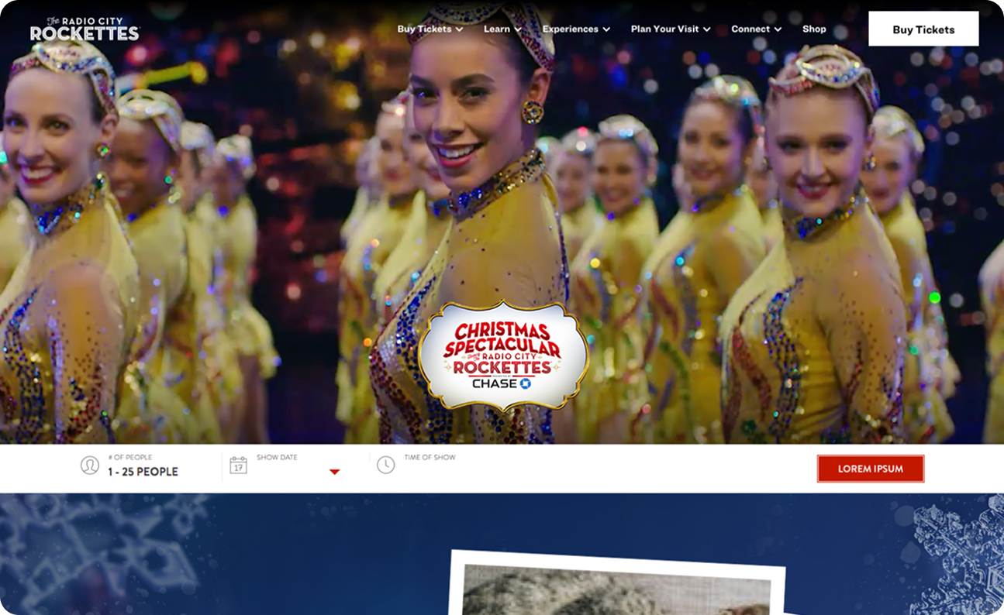Image resolution: width=1004 pixels, height=615 pixels.
Task: Click the person icon beside # of People
Action: pyautogui.click(x=90, y=466)
